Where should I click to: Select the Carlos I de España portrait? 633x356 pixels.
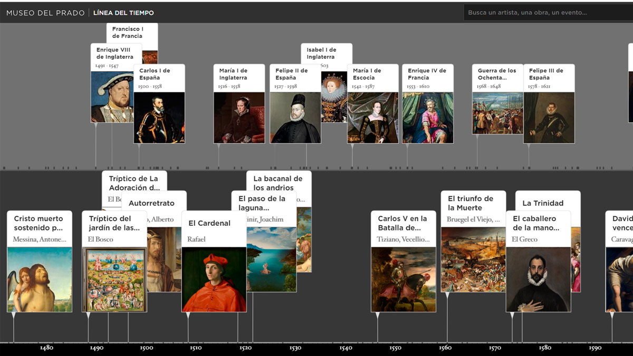[159, 117]
